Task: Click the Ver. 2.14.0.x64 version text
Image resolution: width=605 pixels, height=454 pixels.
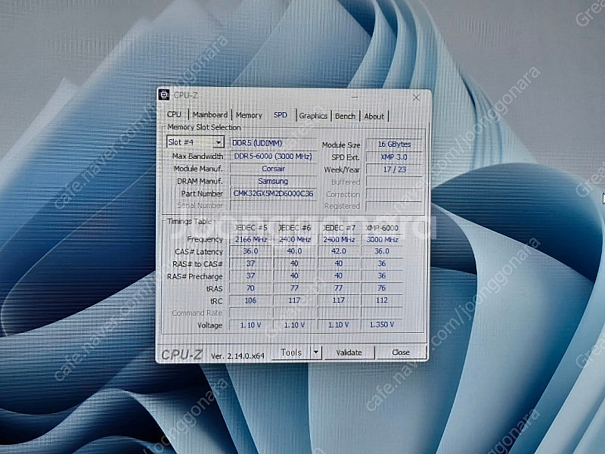Action: [x=237, y=356]
